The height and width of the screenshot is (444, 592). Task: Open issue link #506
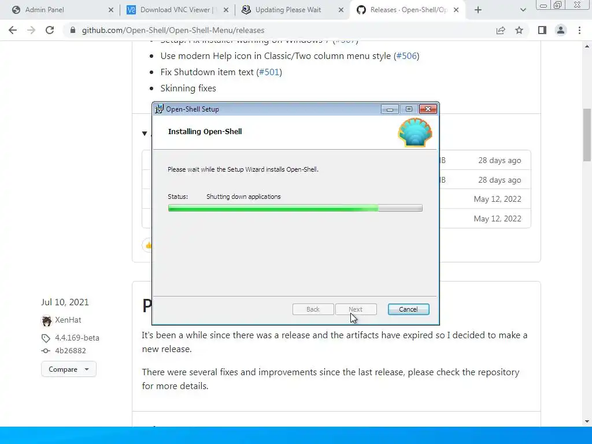pyautogui.click(x=406, y=56)
